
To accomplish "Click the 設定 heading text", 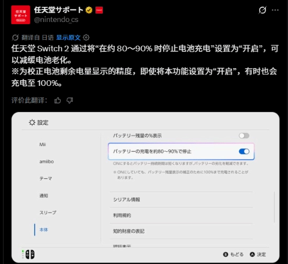I will tap(43, 123).
